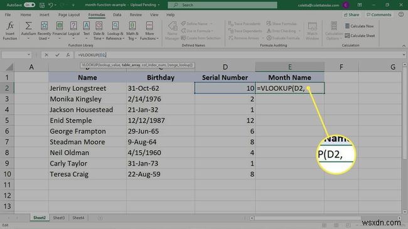Click the Serial Number header cell
Viewport: 408px width, 229px height.
point(225,78)
